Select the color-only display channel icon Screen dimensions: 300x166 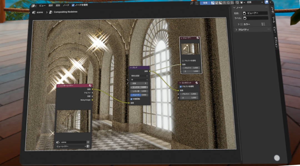click(217, 3)
